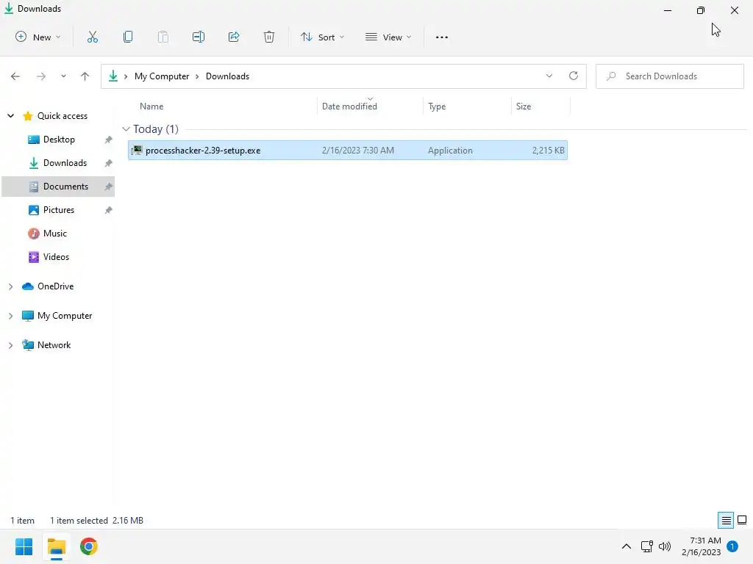
Task: Sort by Type column header
Action: click(437, 106)
